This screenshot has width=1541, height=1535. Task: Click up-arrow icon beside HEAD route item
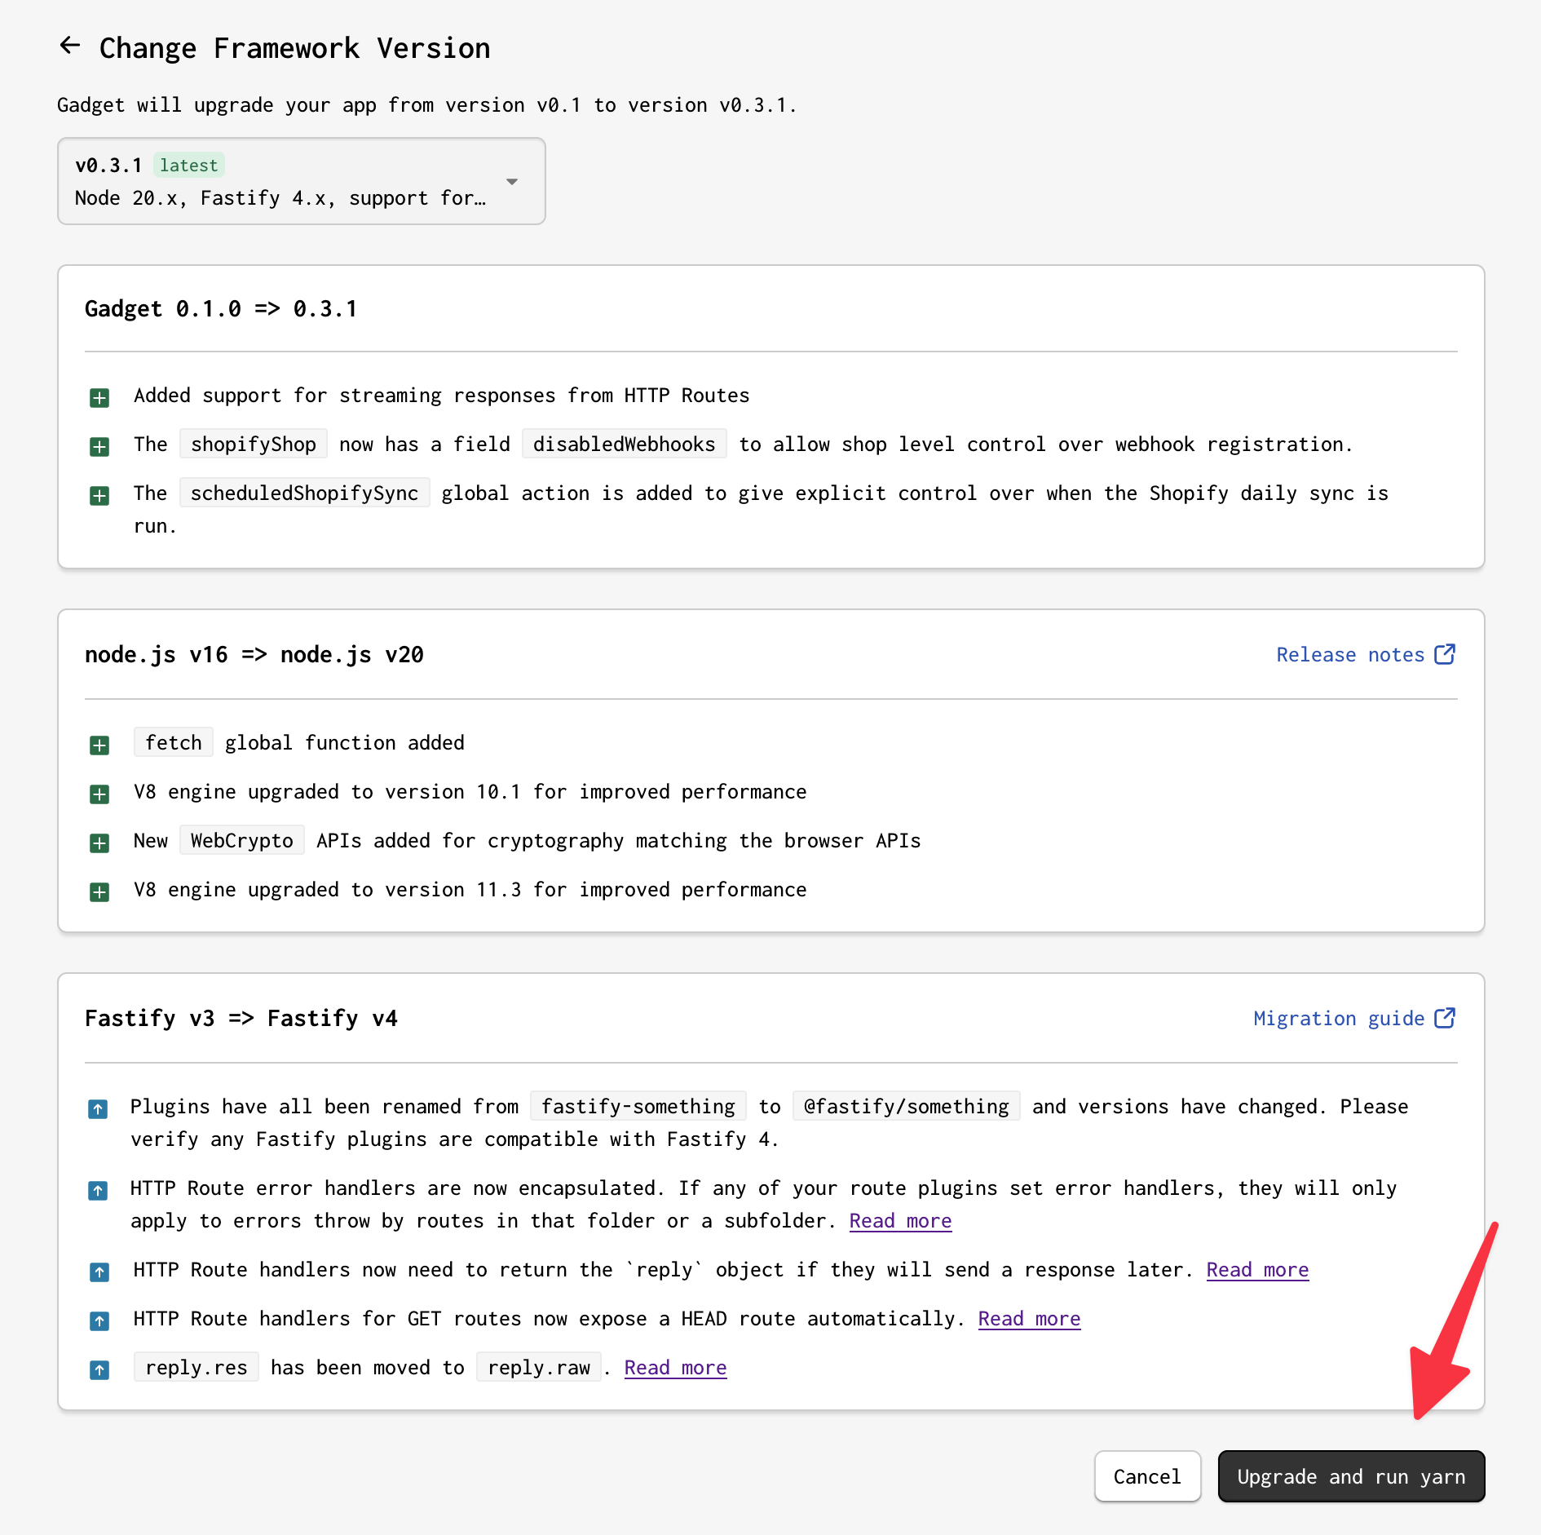[99, 1320]
